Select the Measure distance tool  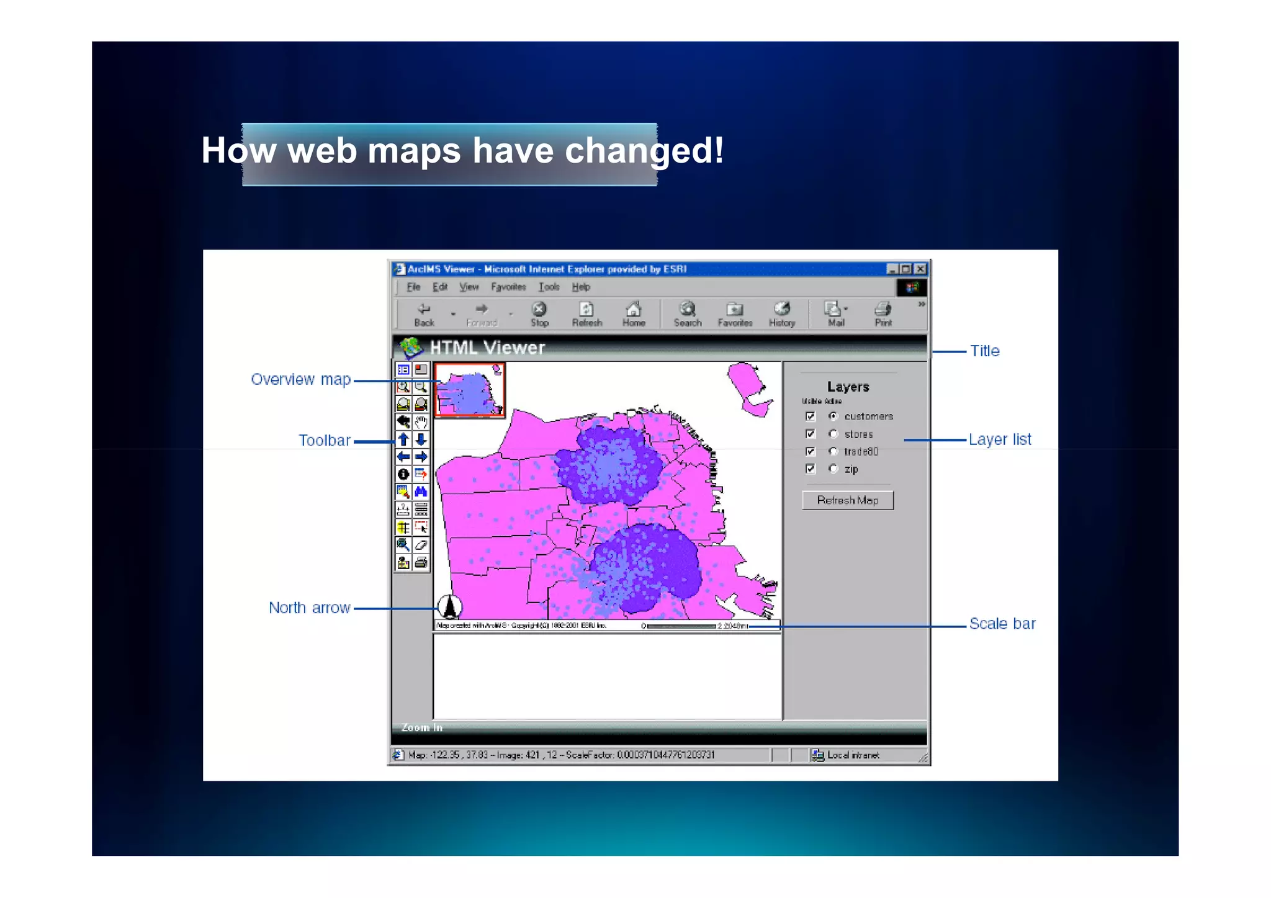pyautogui.click(x=403, y=510)
